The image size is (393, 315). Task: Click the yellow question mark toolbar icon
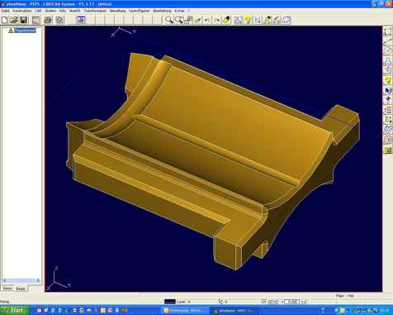(248, 20)
